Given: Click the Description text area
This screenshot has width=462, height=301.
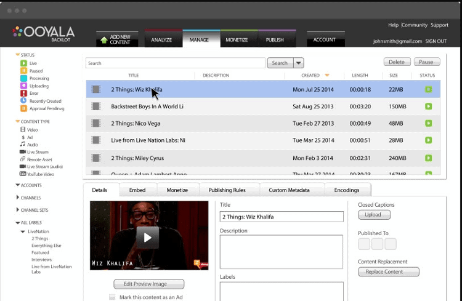Looking at the screenshot, I should (282, 252).
